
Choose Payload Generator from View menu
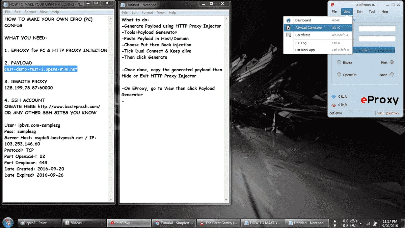[x=318, y=28]
